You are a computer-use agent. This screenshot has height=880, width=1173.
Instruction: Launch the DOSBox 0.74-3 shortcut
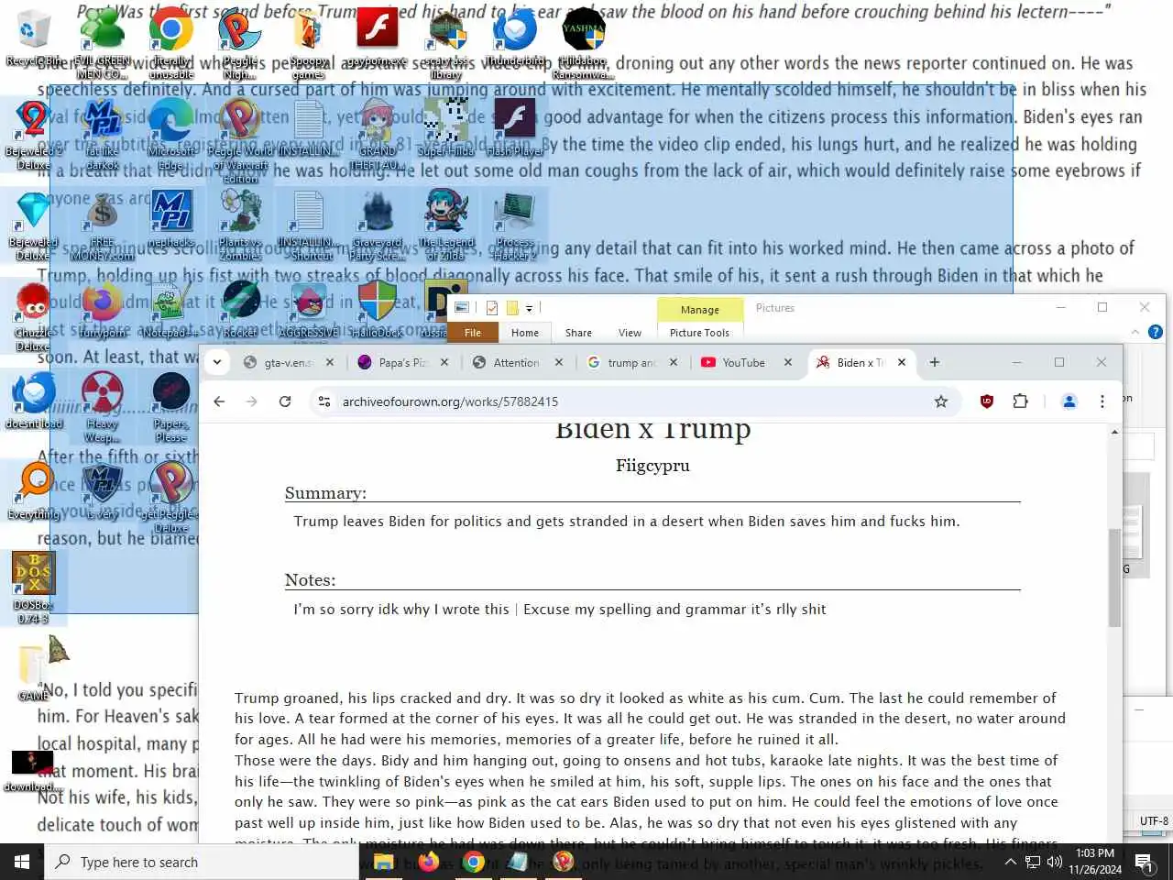point(33,587)
